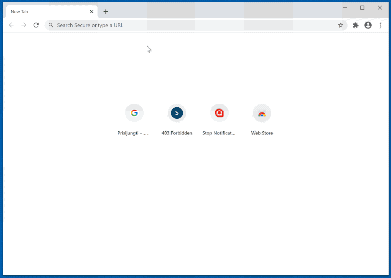This screenshot has width=391, height=278.
Task: Open the Extensions puzzle-piece menu
Action: point(356,25)
